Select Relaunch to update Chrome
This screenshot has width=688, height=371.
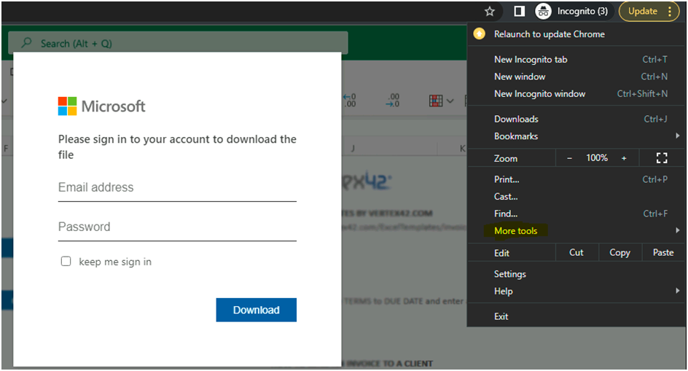tap(576, 34)
